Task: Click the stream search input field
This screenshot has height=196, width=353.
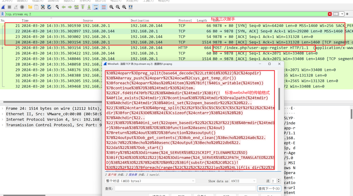Action: 185,188
